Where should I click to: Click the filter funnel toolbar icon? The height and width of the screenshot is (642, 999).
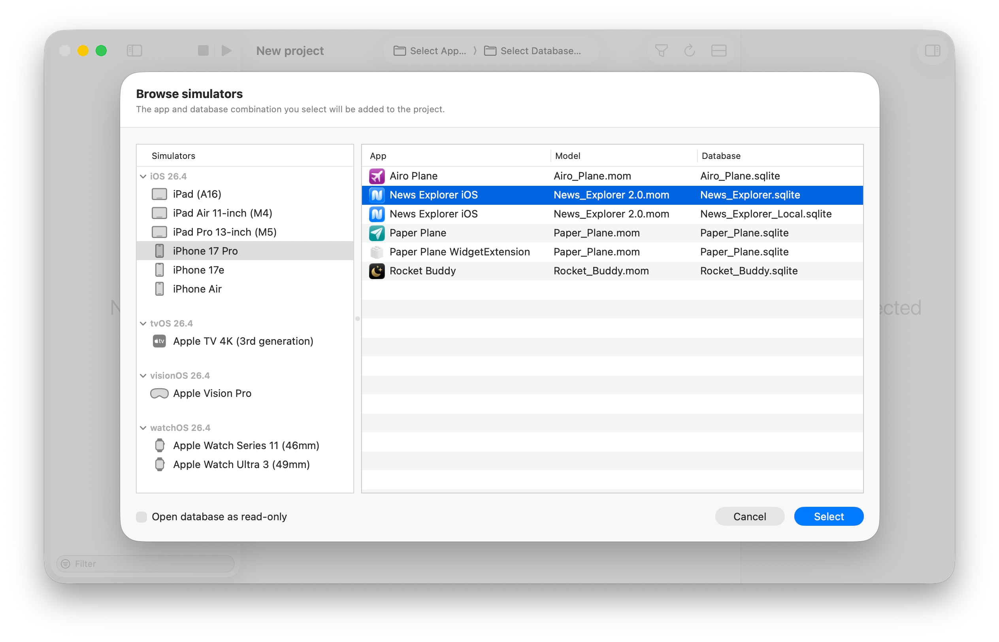(x=661, y=51)
